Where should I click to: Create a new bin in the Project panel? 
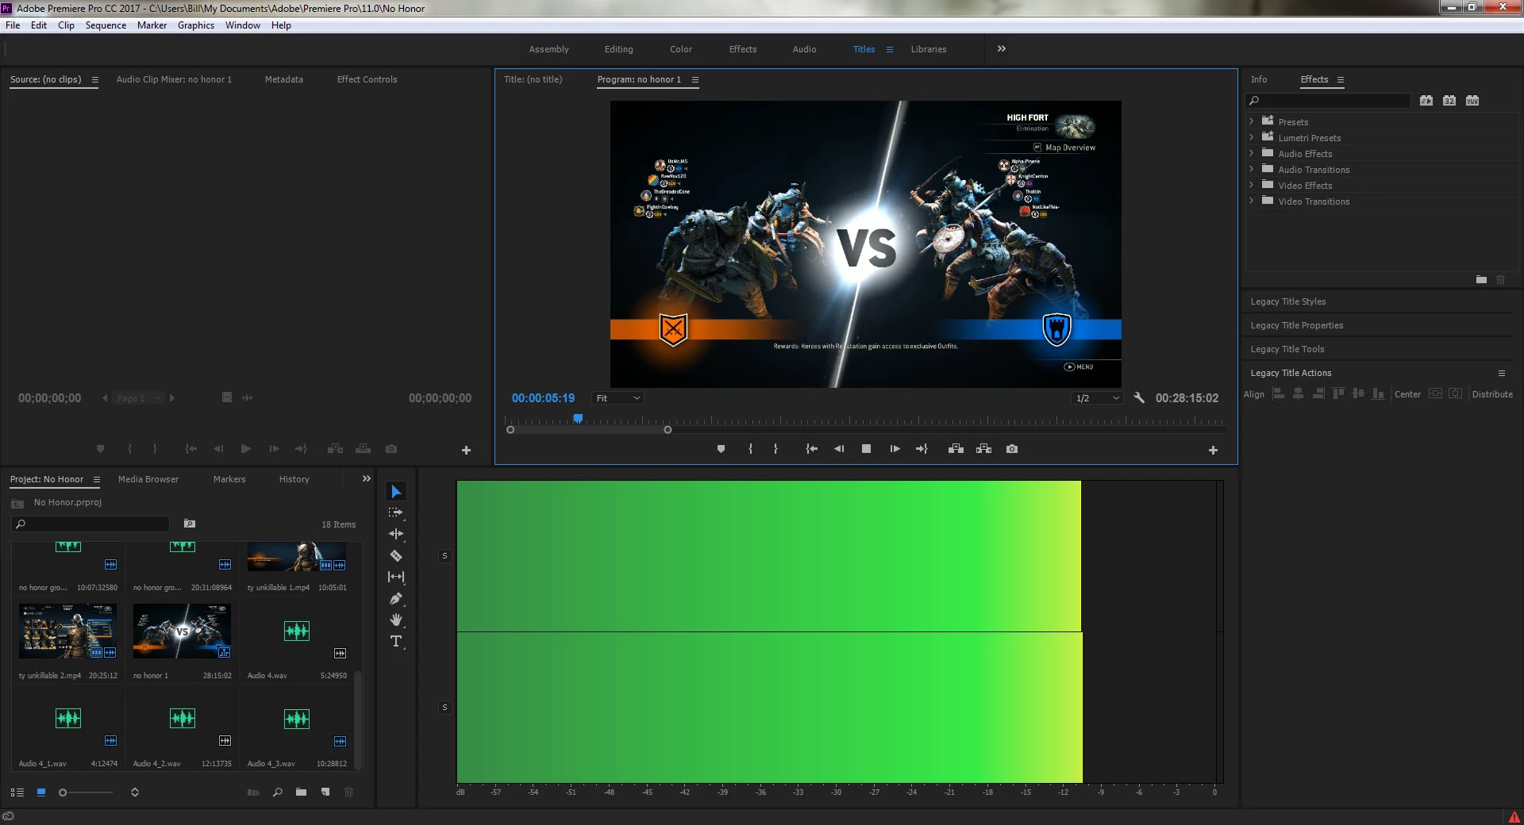coord(301,792)
